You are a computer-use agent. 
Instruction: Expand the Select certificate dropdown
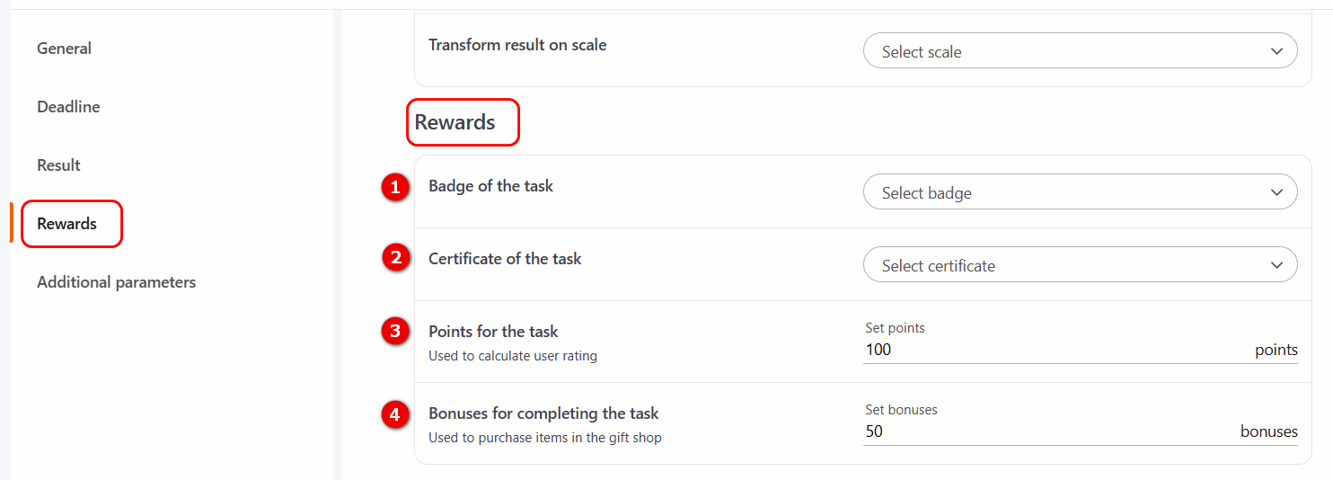[x=1079, y=265]
